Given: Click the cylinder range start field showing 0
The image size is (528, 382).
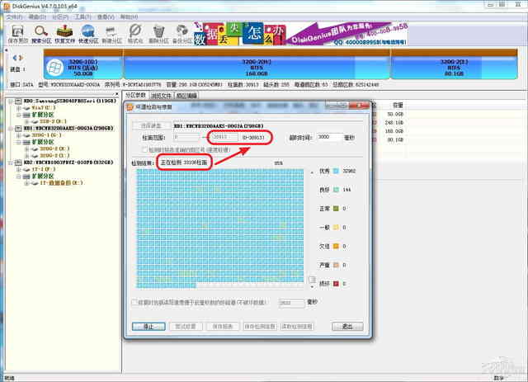Looking at the screenshot, I should (x=186, y=137).
